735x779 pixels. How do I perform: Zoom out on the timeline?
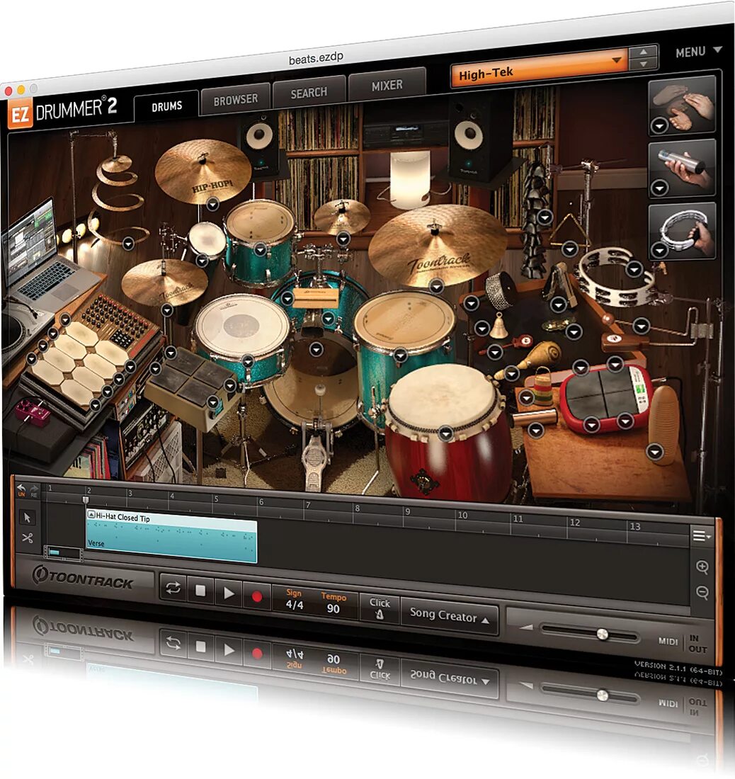702,592
